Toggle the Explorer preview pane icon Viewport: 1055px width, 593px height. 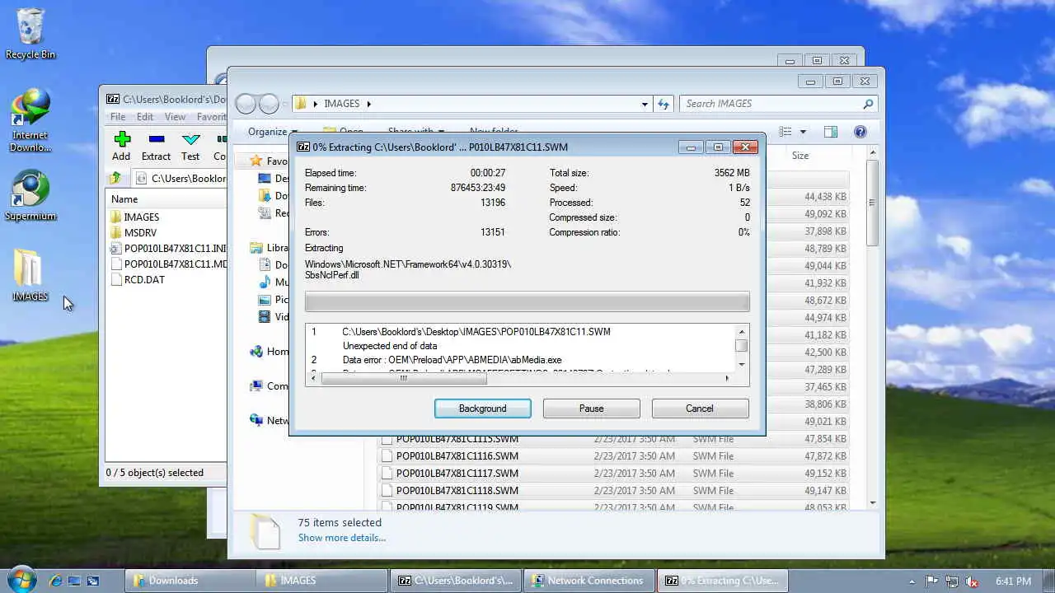pos(831,132)
